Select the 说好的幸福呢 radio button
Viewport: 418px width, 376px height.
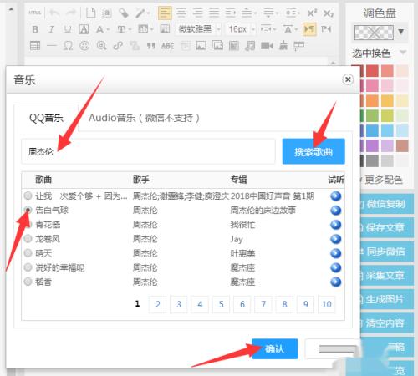point(28,267)
